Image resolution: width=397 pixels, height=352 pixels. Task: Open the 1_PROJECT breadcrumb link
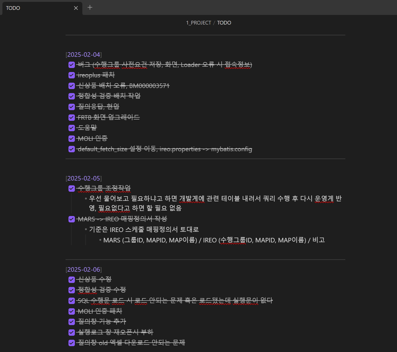coord(198,23)
